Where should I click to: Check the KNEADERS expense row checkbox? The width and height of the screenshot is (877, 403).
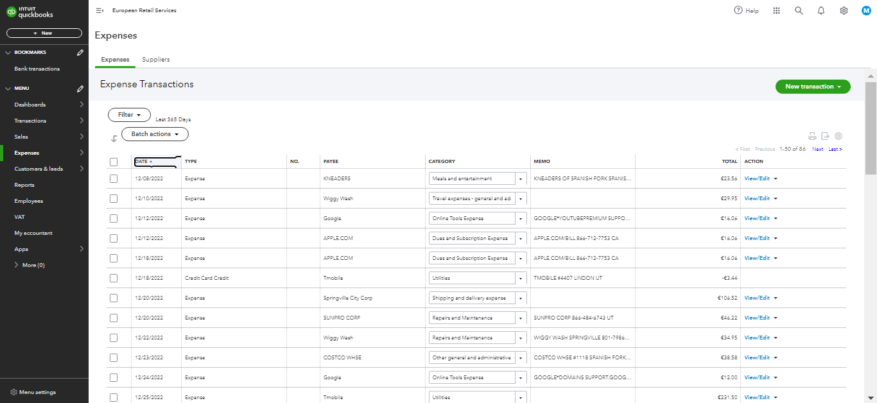tap(114, 179)
